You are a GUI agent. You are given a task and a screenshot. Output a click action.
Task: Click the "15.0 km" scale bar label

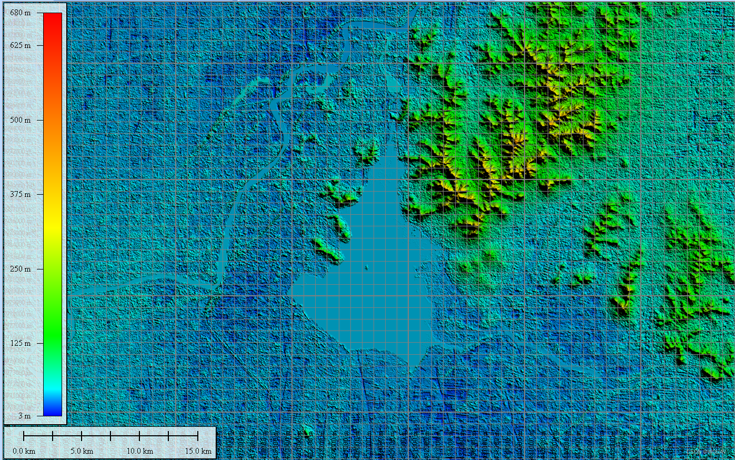[198, 451]
